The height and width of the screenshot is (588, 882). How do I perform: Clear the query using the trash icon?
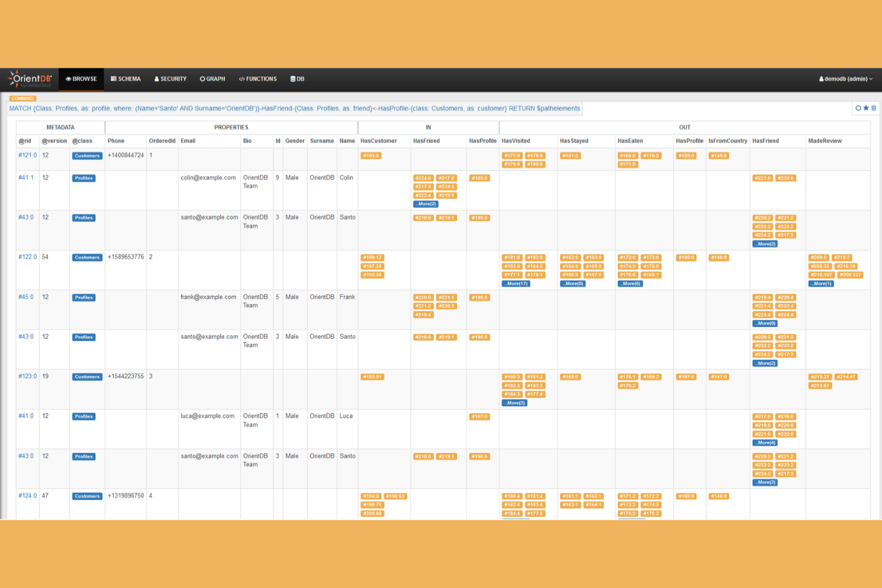874,108
